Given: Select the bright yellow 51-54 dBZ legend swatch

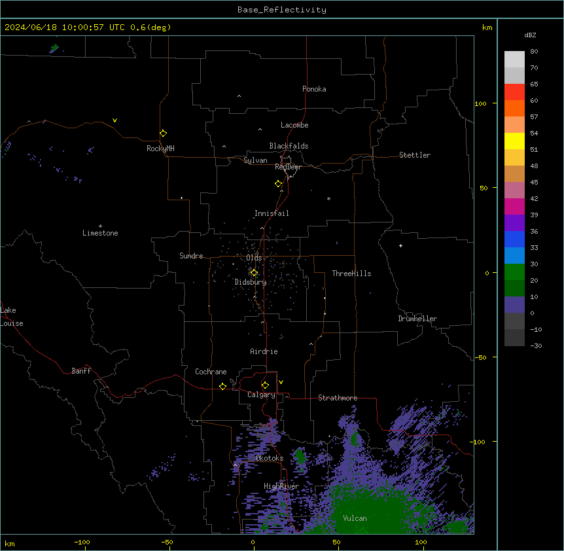Looking at the screenshot, I should pyautogui.click(x=514, y=141).
